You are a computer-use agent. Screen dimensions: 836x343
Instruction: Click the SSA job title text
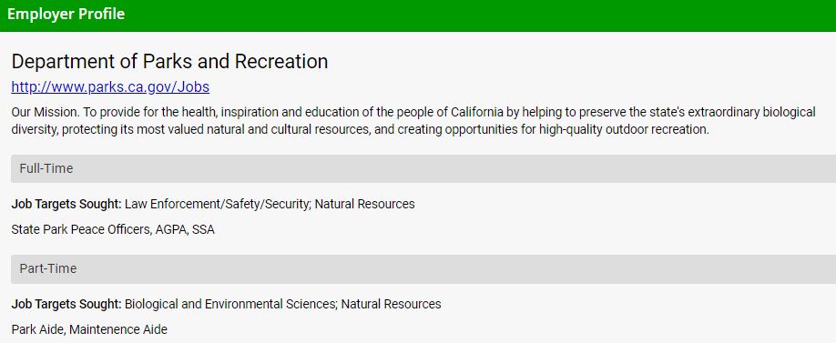coord(204,229)
